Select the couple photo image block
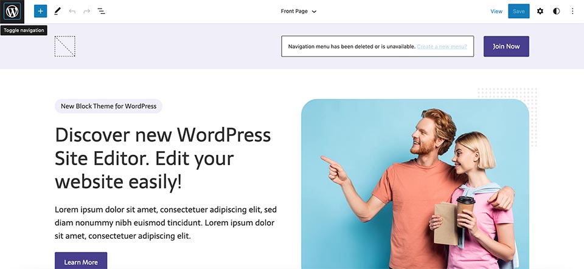The image size is (584, 269). click(x=415, y=184)
